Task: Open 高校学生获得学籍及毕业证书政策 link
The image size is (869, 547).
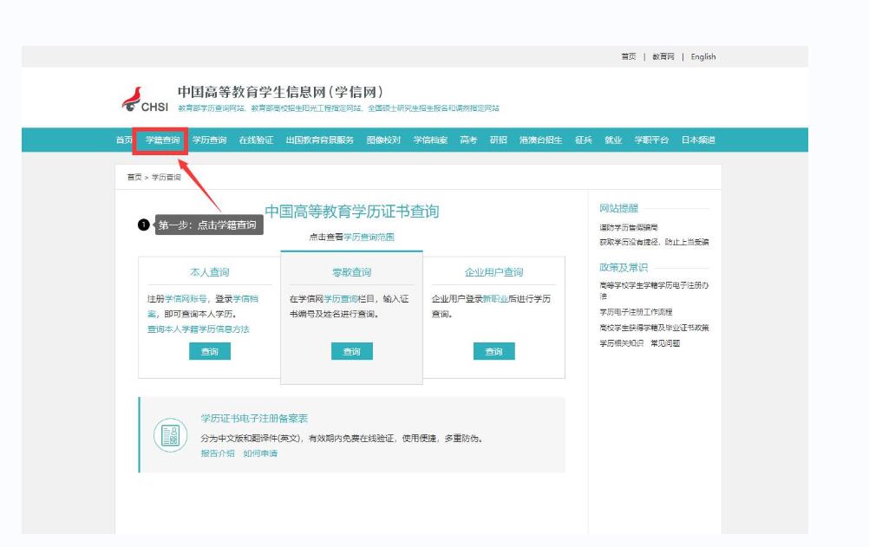Action: pos(654,328)
